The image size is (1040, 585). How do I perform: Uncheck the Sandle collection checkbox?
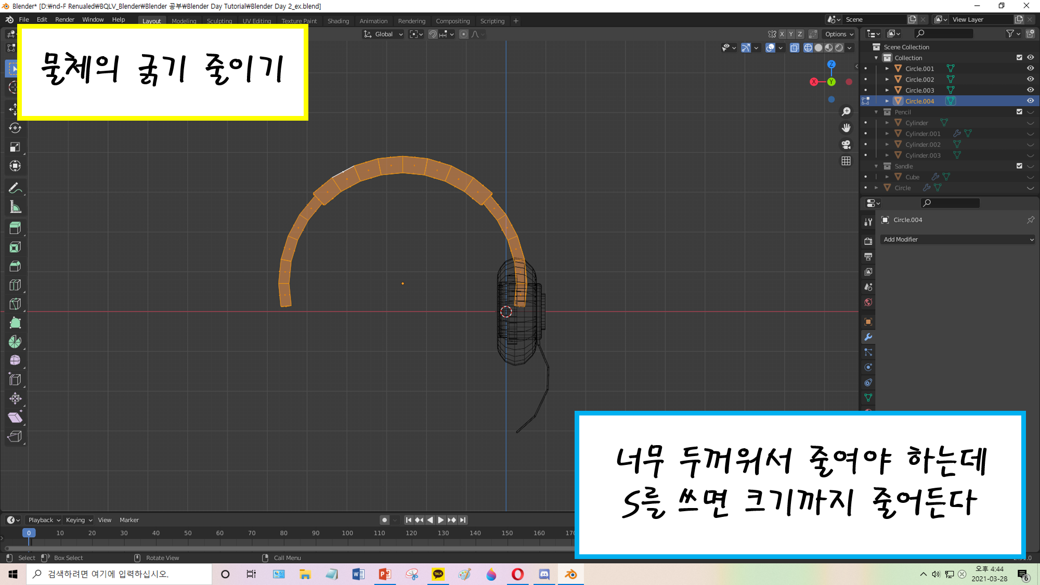(1019, 166)
